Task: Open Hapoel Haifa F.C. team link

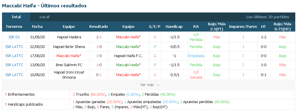Action: (x=129, y=56)
